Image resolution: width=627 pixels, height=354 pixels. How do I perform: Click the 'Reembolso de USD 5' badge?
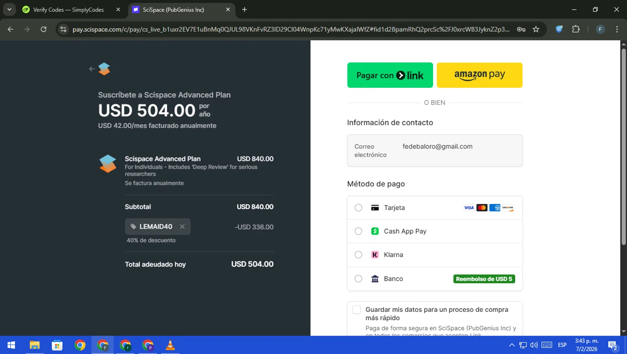pos(484,279)
